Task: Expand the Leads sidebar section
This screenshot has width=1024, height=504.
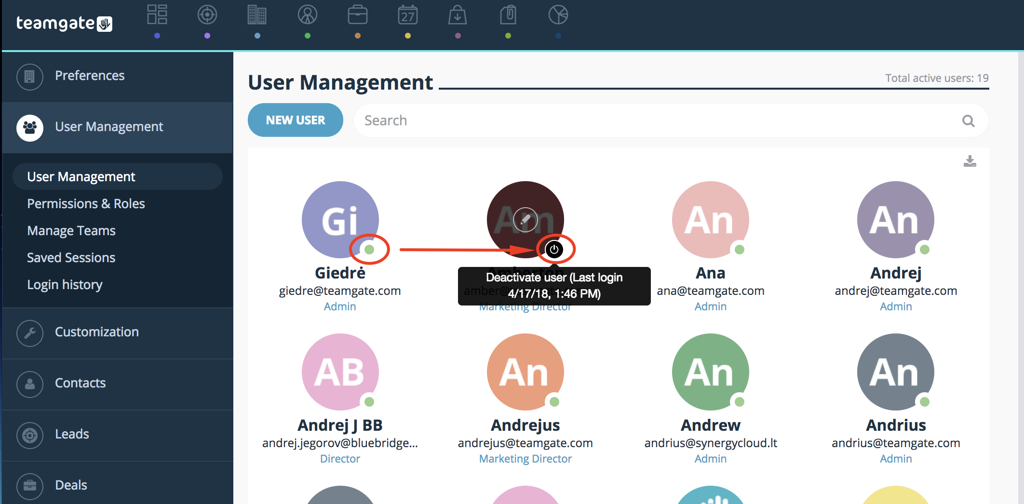Action: (x=118, y=435)
